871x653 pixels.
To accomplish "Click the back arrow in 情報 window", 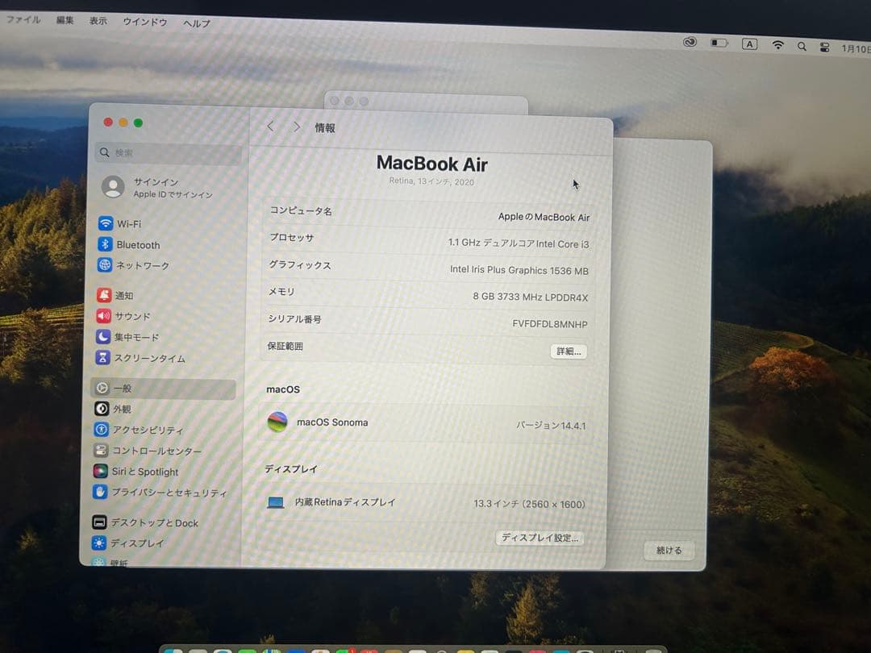I will (x=270, y=127).
